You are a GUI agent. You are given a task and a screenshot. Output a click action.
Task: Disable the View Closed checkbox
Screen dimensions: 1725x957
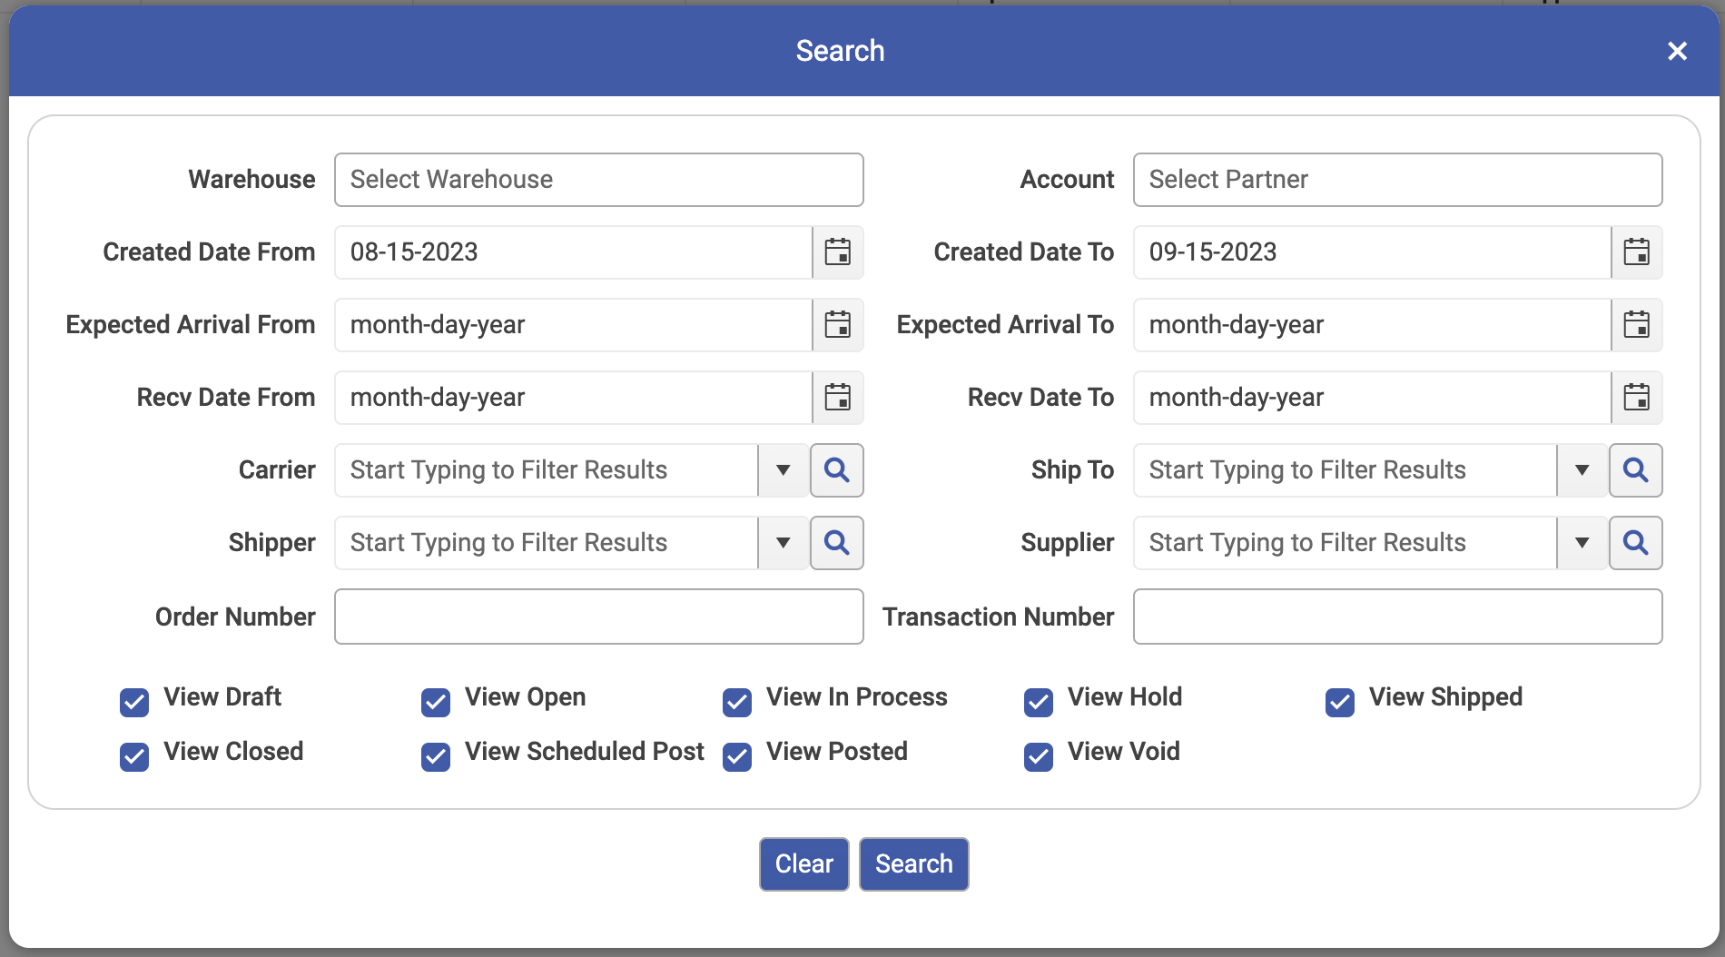134,756
